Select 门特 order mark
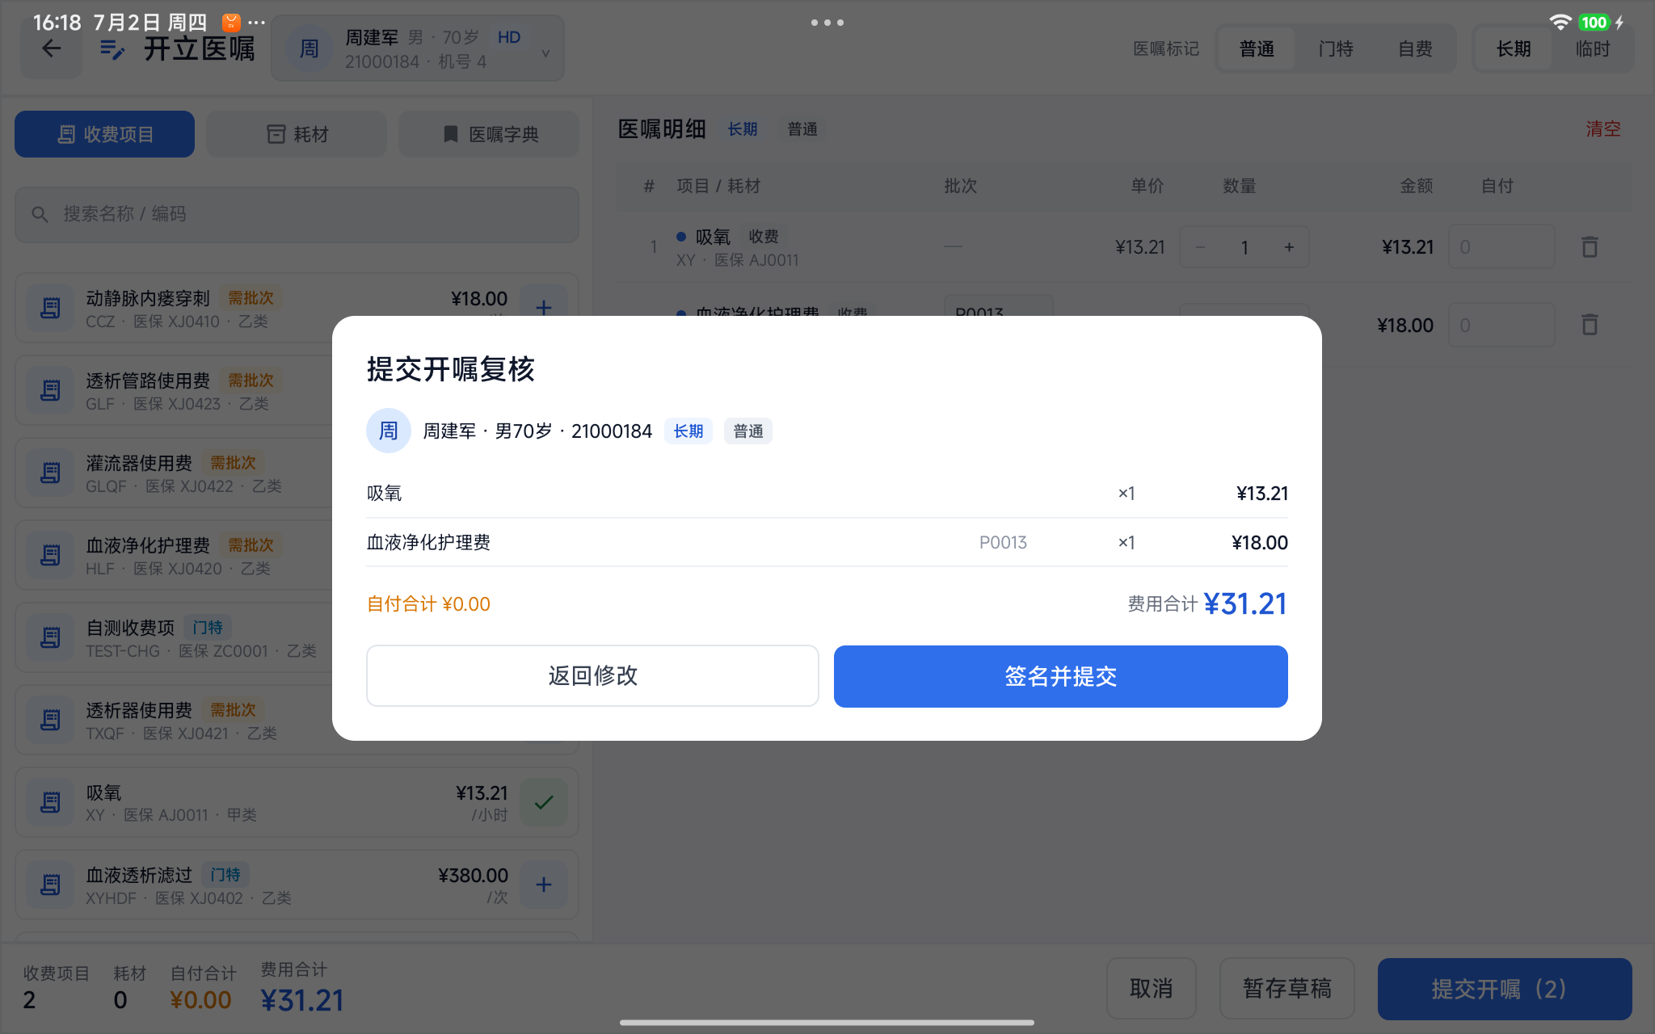This screenshot has width=1655, height=1034. tap(1336, 49)
